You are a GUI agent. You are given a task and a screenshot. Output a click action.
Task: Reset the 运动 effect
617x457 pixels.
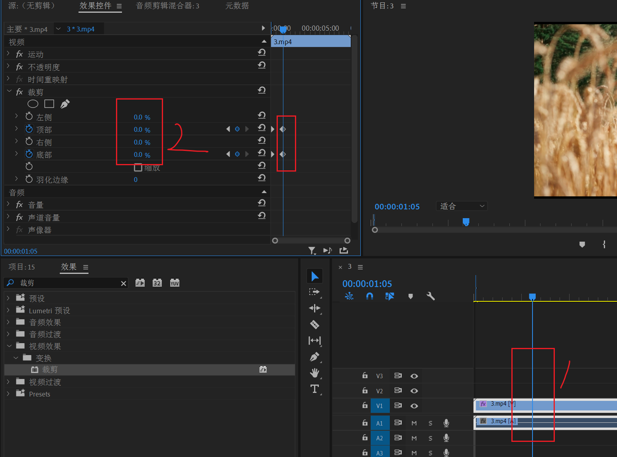[x=261, y=53]
